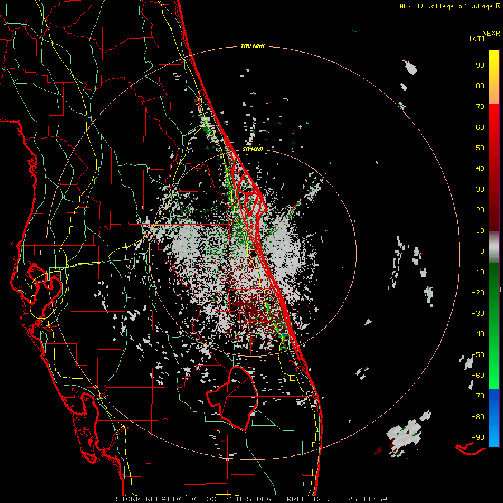The image size is (503, 503).
Task: Click the 20 value on velocity scale
Action: coord(480,210)
